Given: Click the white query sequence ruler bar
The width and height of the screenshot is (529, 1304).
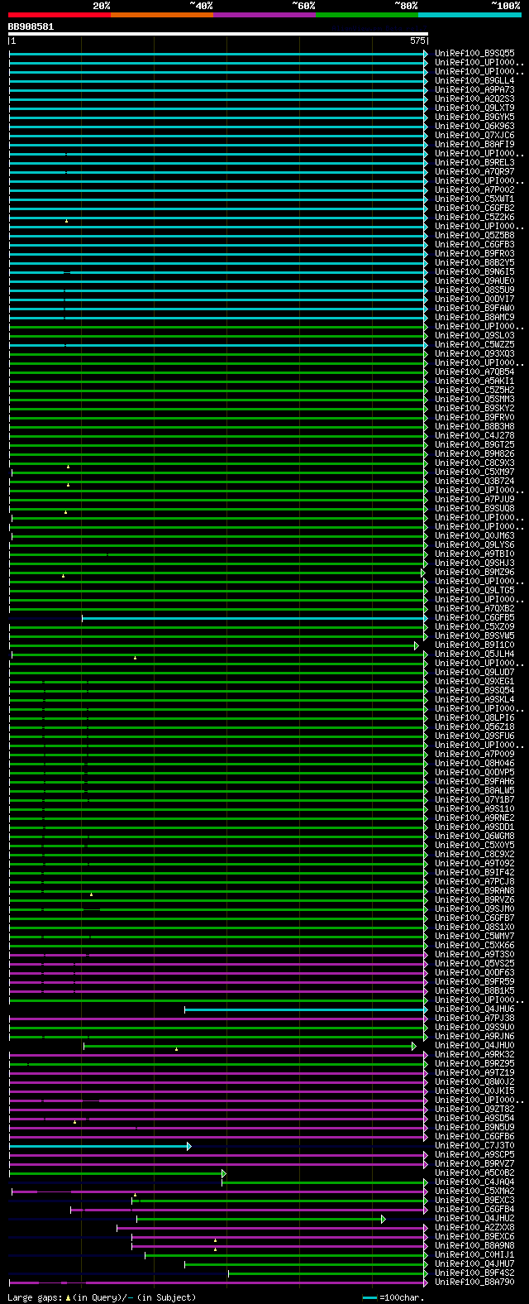Looking at the screenshot, I should (x=218, y=34).
